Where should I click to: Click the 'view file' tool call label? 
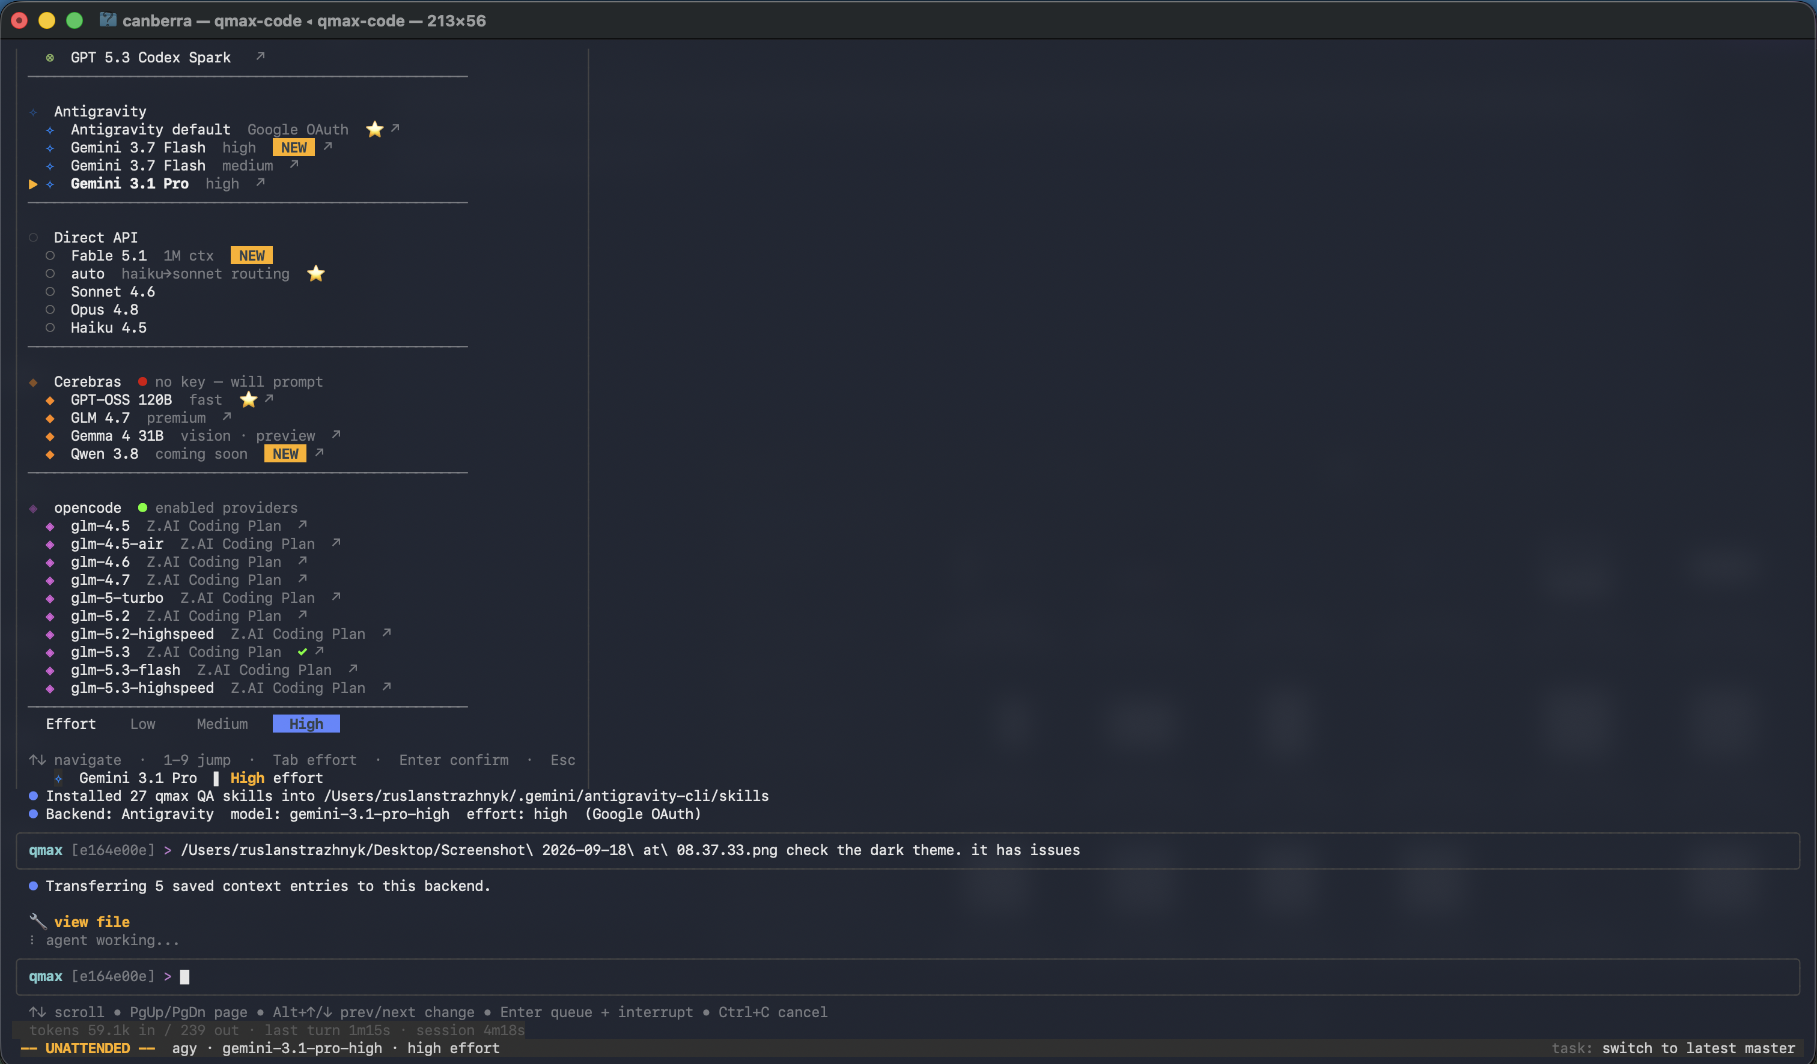91,921
